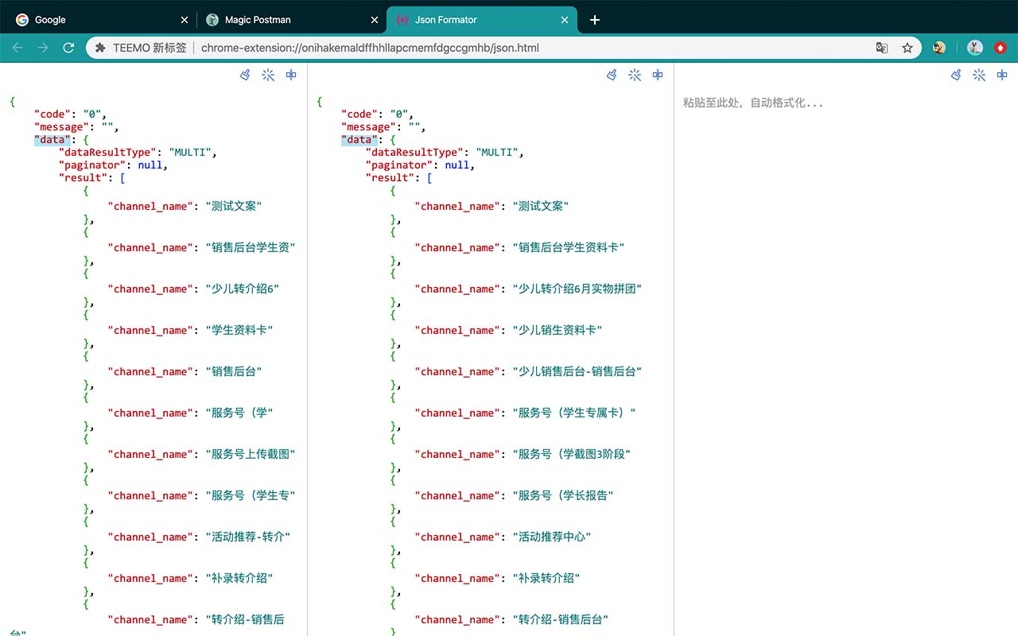Click highlighted "data" key in middle panel

point(359,140)
